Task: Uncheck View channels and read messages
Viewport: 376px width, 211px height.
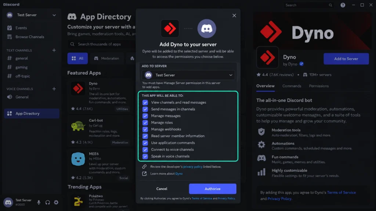Action: click(x=145, y=103)
